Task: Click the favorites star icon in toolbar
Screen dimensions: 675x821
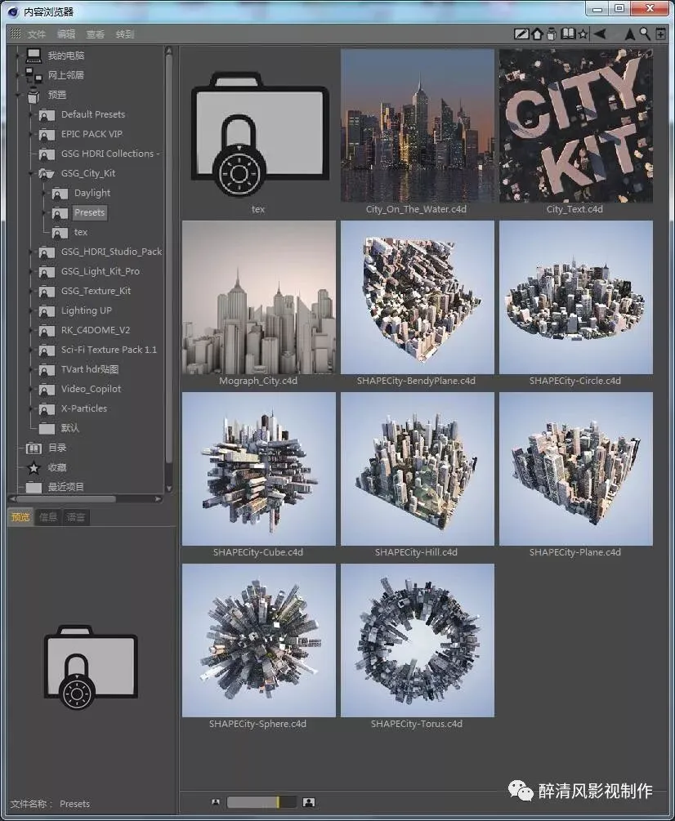Action: (x=583, y=34)
